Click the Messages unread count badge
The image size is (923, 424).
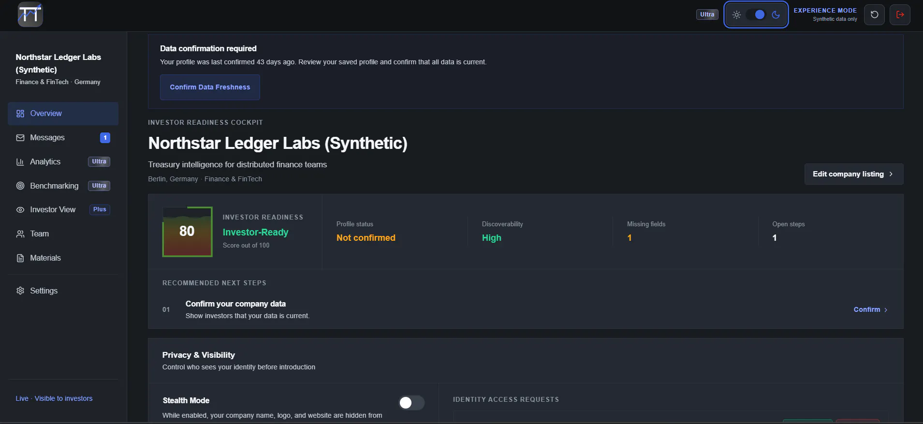tap(105, 138)
